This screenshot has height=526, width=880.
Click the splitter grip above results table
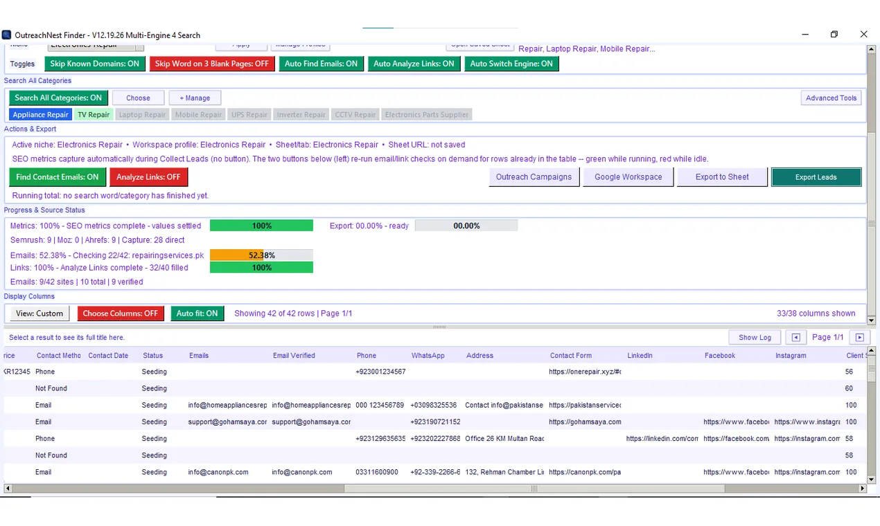click(x=439, y=327)
